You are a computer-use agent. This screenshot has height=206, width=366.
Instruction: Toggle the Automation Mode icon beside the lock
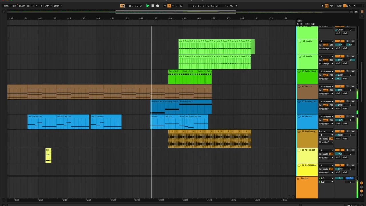307,24
